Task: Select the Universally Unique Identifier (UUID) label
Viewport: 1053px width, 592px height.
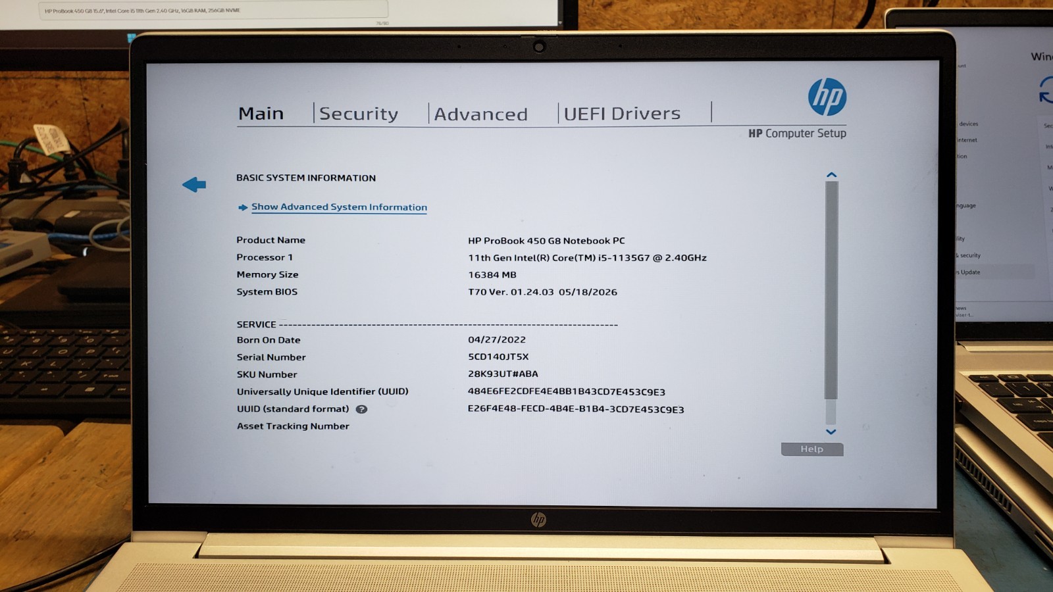Action: coord(322,391)
